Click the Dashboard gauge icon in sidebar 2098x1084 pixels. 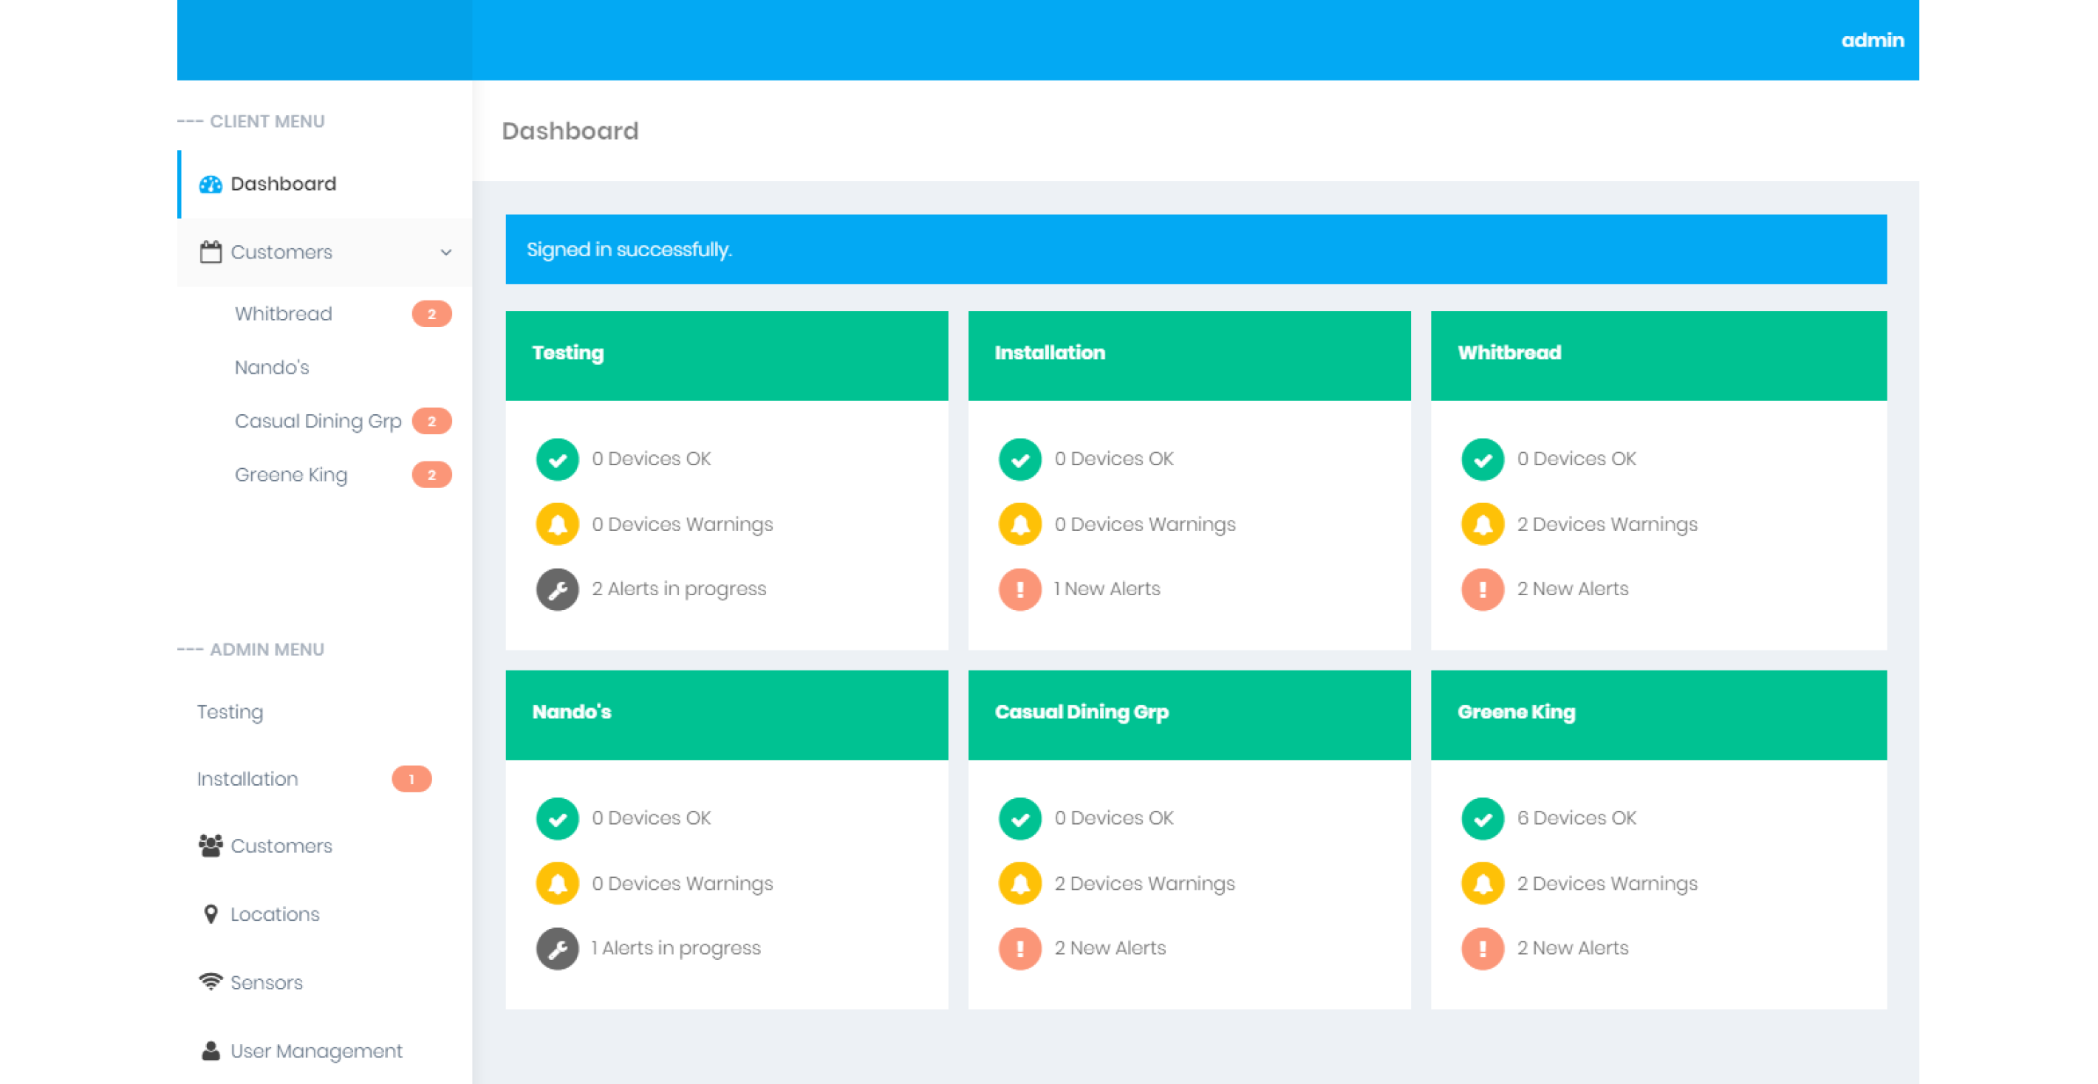(210, 184)
